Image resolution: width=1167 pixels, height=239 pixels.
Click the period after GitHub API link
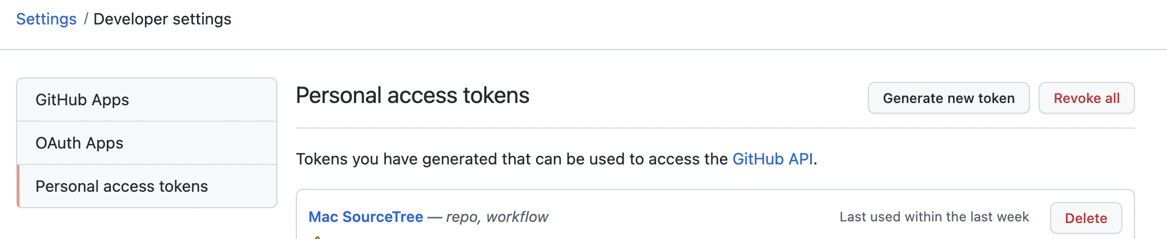(815, 160)
